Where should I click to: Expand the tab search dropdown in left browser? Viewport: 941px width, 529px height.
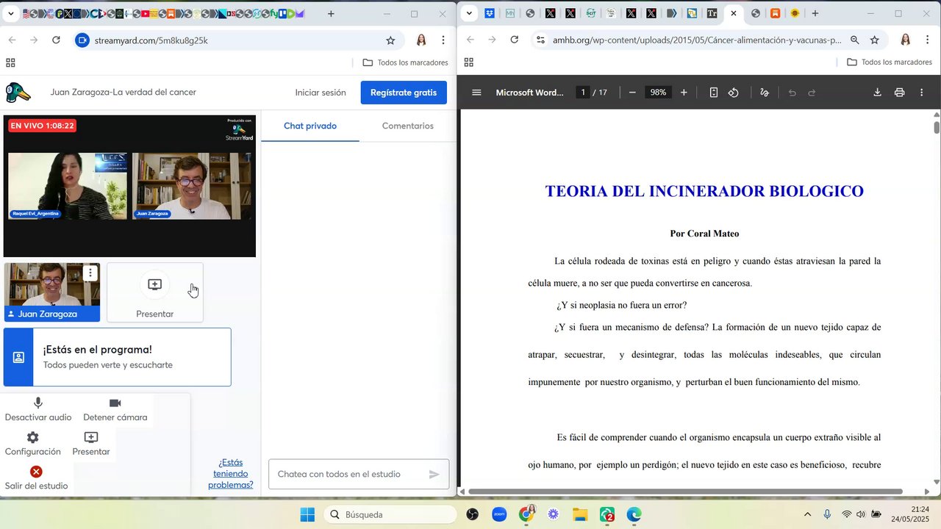tap(10, 14)
